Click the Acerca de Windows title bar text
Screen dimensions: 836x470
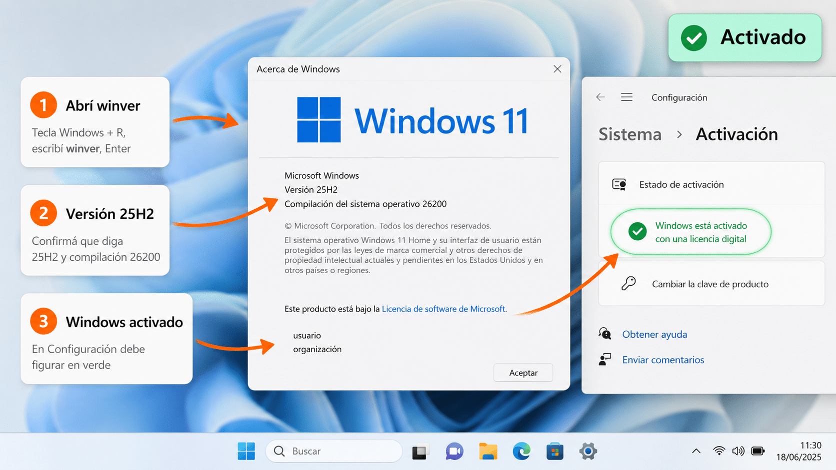(298, 69)
